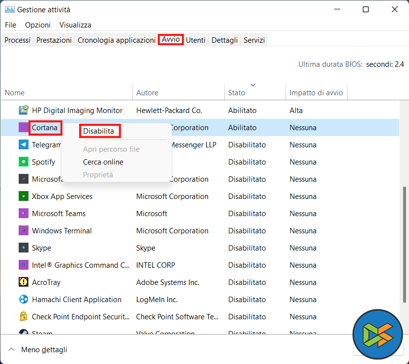409x364 pixels.
Task: Click the AcroTray yellow icon
Action: click(23, 282)
